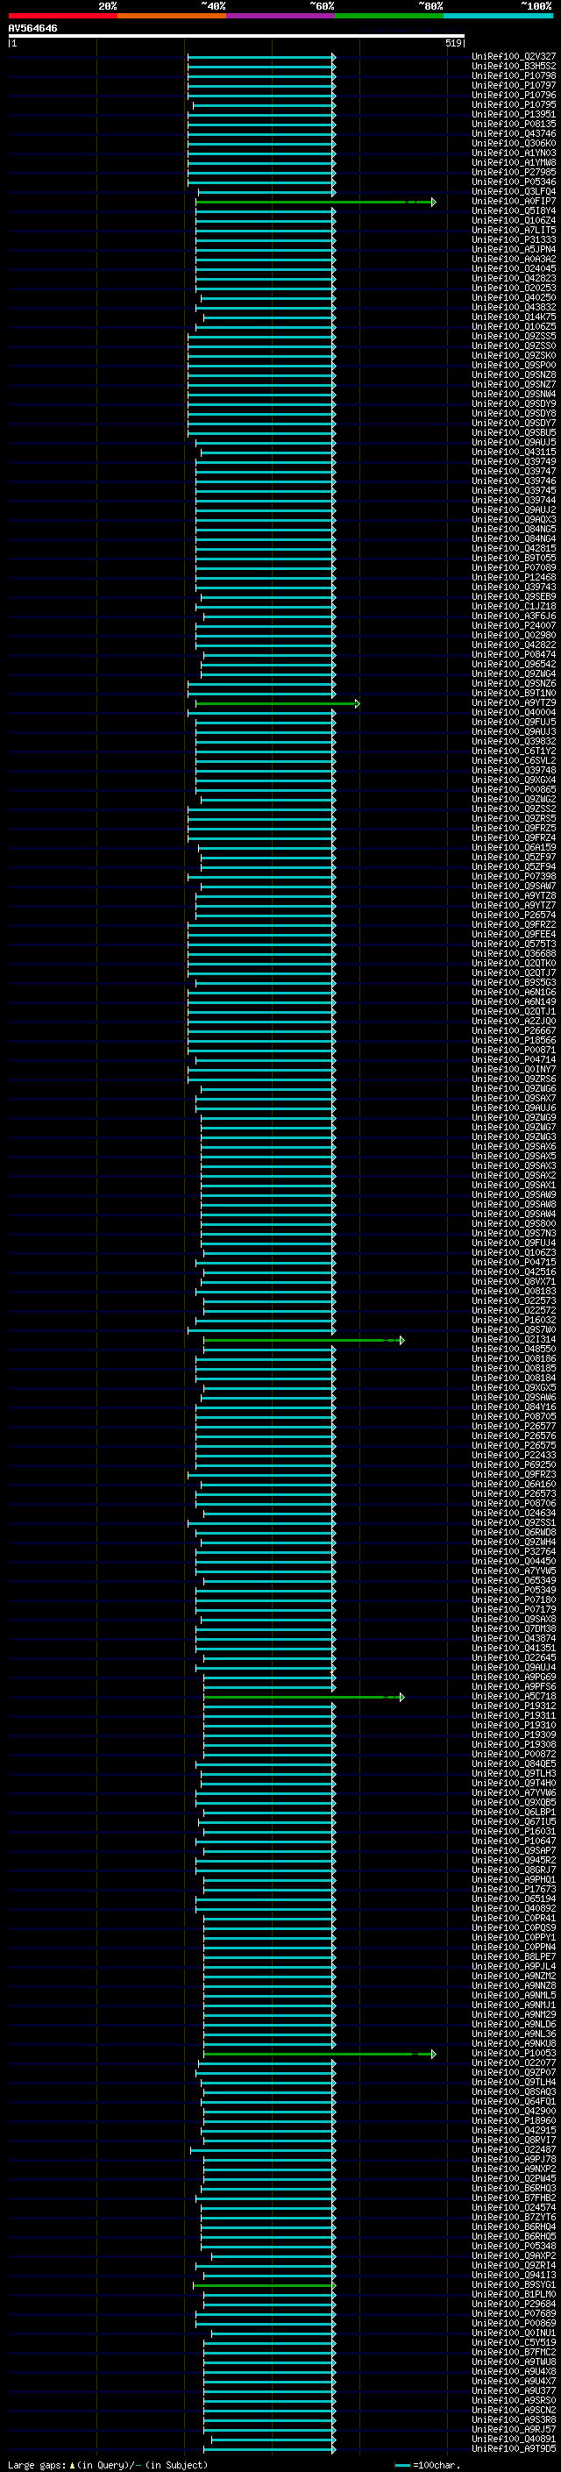Open the UniRef100_P08135 hit label
The width and height of the screenshot is (561, 2472).
coord(513,124)
